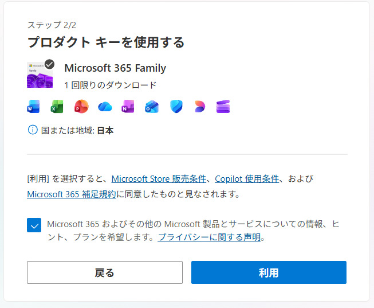
Task: Open the Copilot 使用条件 link
Action: [x=247, y=178]
